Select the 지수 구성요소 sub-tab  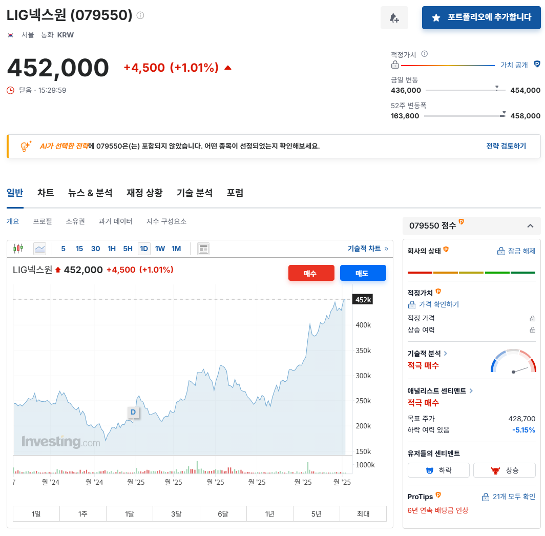[166, 221]
